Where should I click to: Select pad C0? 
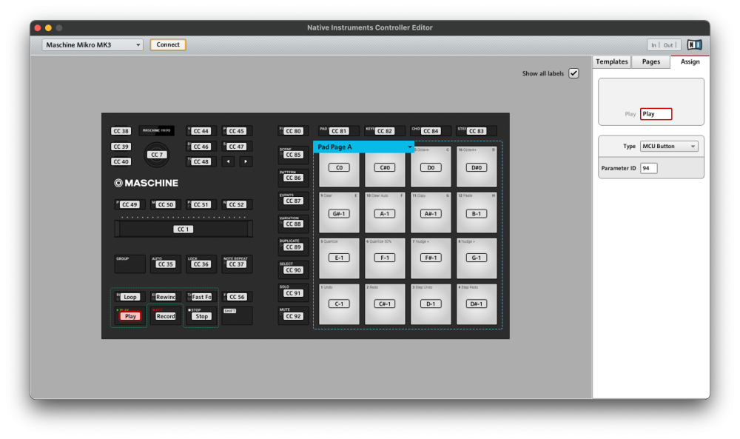(339, 167)
